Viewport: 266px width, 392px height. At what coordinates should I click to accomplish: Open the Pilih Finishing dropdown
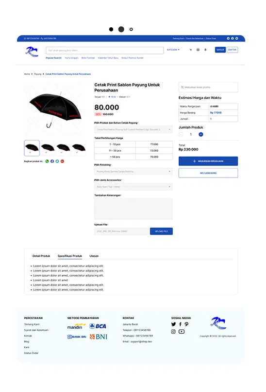[133, 172]
